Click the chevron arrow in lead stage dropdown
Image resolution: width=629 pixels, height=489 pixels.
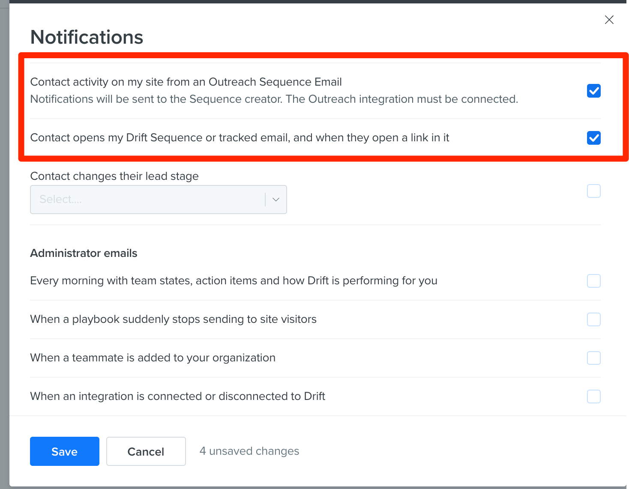(276, 200)
